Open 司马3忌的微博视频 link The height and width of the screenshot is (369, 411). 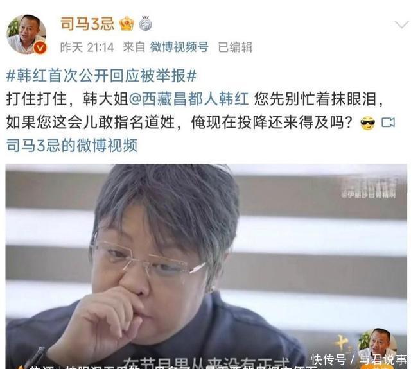tap(71, 145)
